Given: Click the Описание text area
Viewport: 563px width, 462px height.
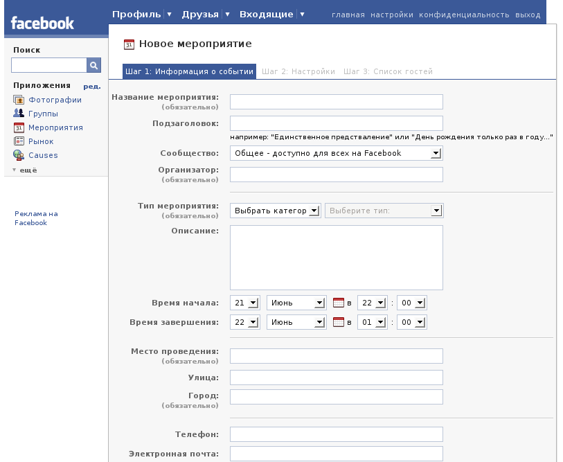Looking at the screenshot, I should [x=336, y=257].
